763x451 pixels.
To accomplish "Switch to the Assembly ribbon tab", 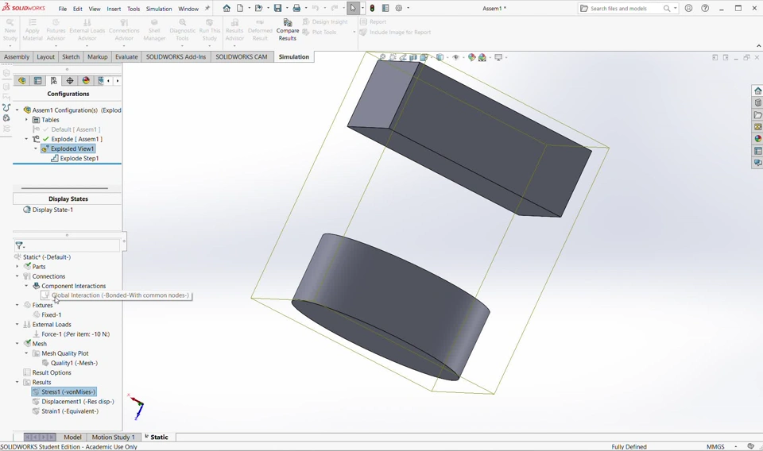I will point(17,57).
